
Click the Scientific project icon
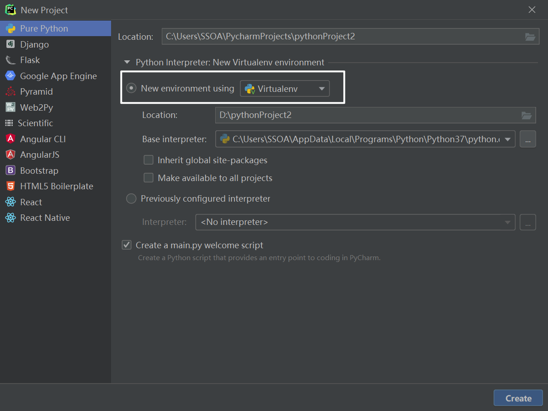9,123
